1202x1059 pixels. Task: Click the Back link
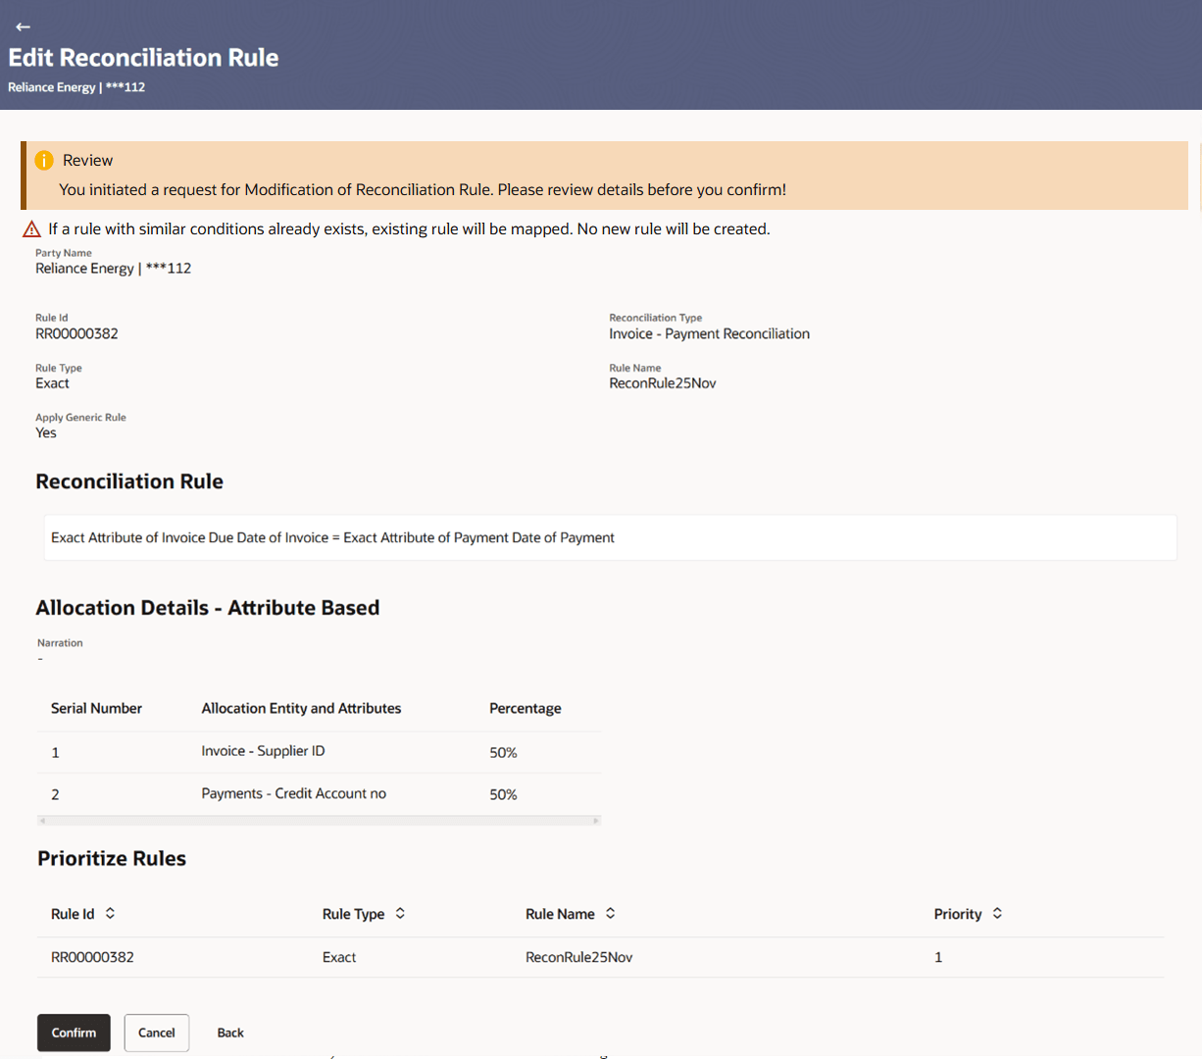230,1033
